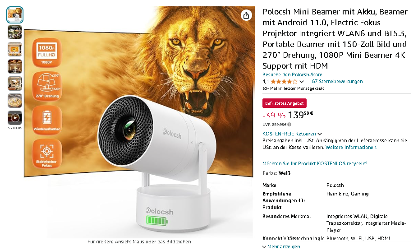Play the product videos thumbnail

(15, 118)
